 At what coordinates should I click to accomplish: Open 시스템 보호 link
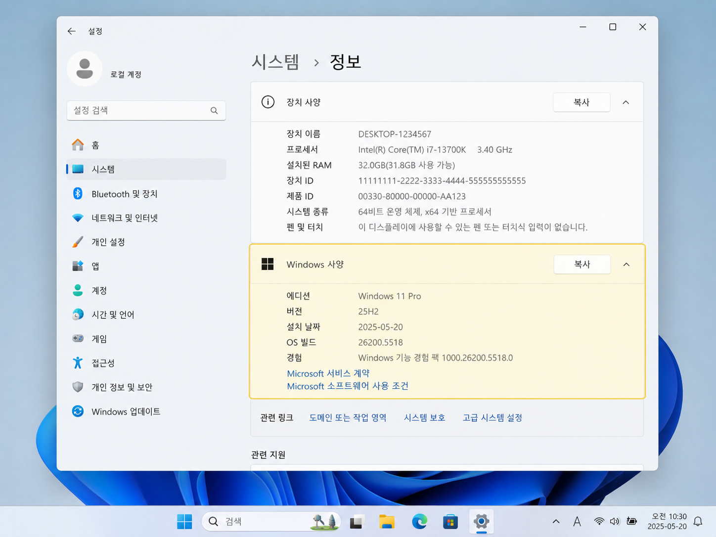424,418
